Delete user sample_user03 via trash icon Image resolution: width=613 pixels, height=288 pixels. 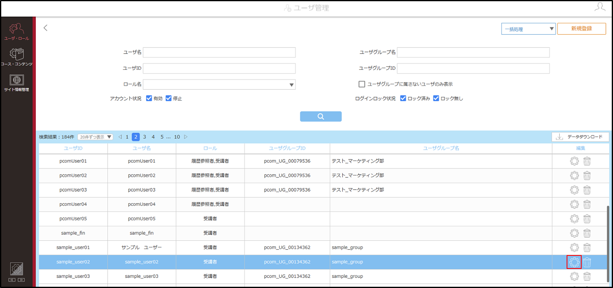click(x=587, y=277)
